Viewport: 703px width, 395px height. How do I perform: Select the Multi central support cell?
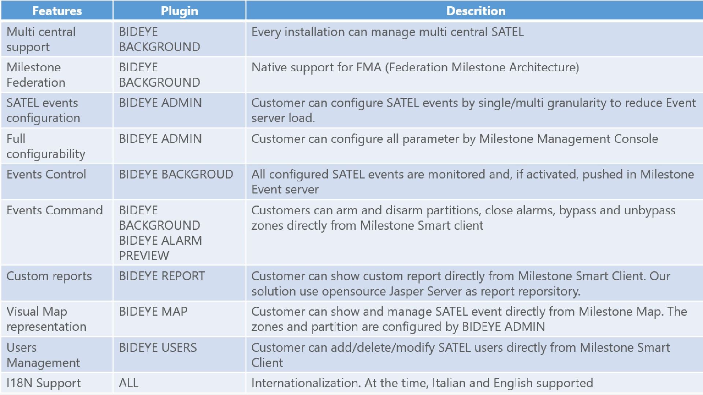click(57, 39)
